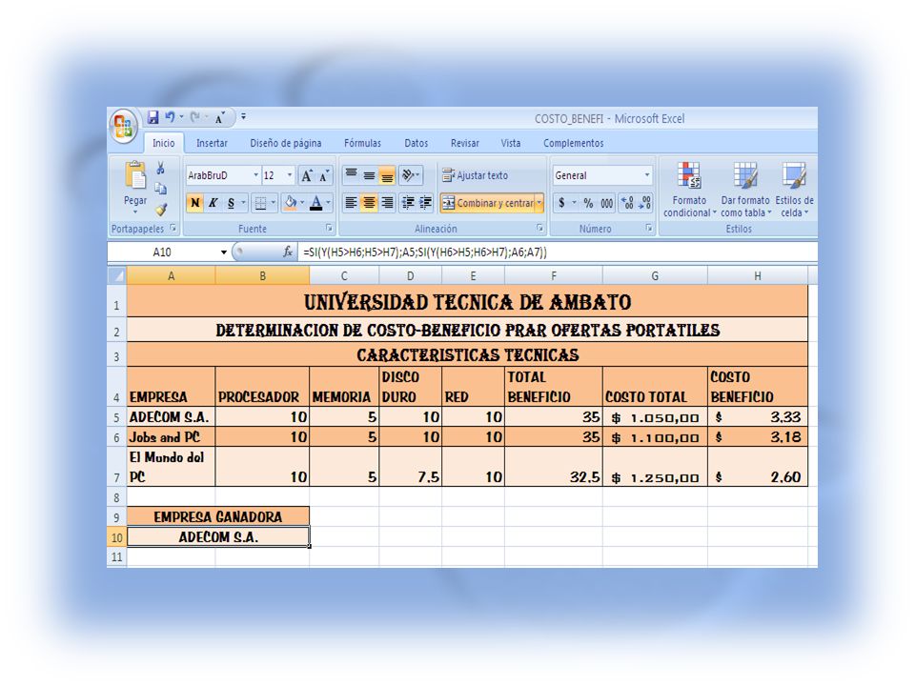Click the select all corner button
The height and width of the screenshot is (686, 915).
click(117, 275)
